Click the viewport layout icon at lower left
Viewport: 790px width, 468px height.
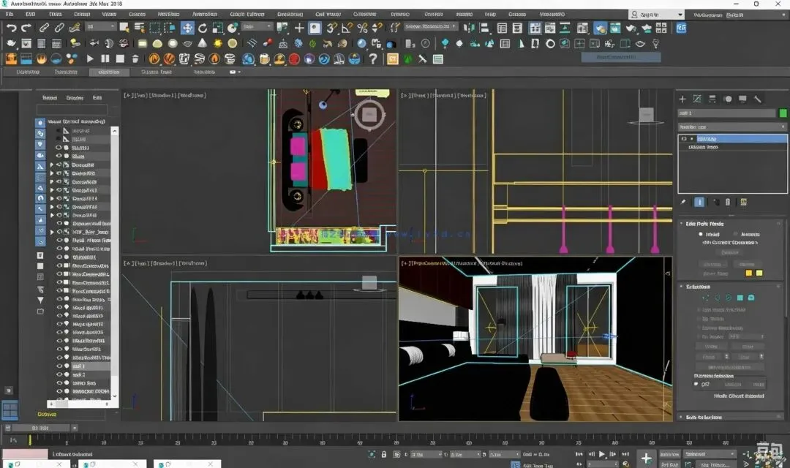coord(10,410)
